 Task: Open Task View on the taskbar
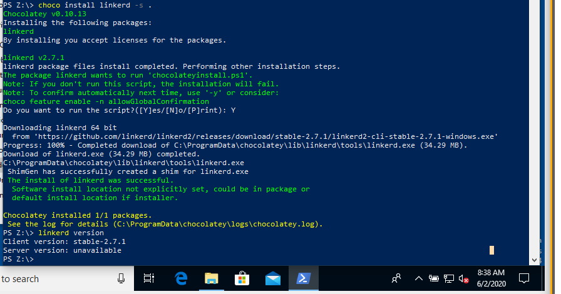149,278
